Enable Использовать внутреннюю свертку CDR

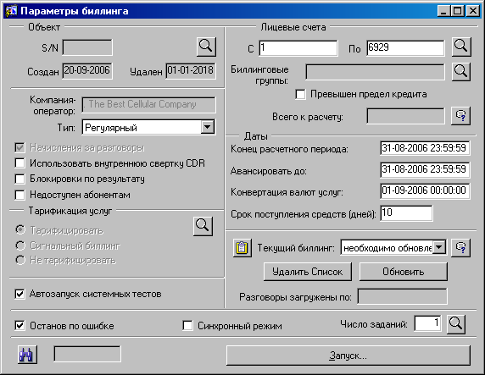coord(20,163)
